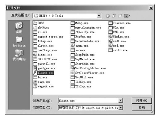Click the object name input field
The height and width of the screenshot is (118, 159).
[x=88, y=100]
